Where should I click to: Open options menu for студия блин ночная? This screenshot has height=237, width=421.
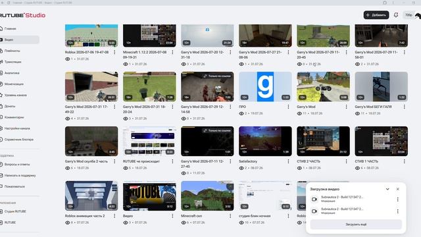(x=288, y=216)
